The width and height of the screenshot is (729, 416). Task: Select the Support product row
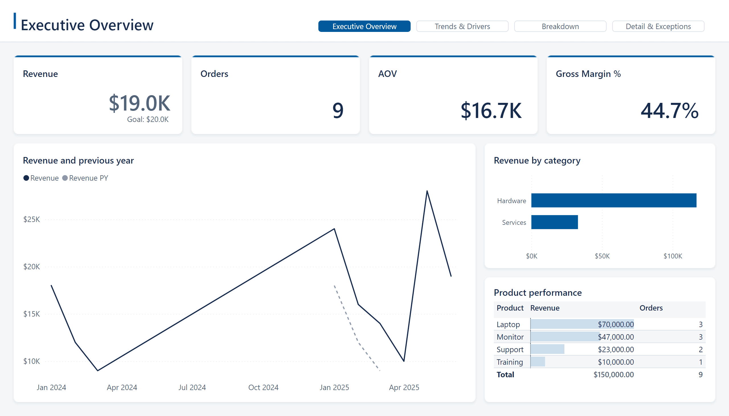click(x=599, y=349)
